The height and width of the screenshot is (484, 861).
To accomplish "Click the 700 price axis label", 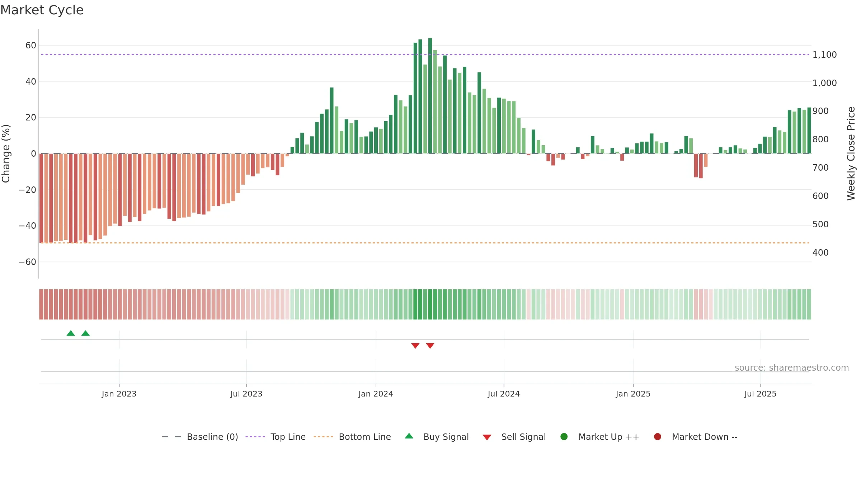I will 820,168.
